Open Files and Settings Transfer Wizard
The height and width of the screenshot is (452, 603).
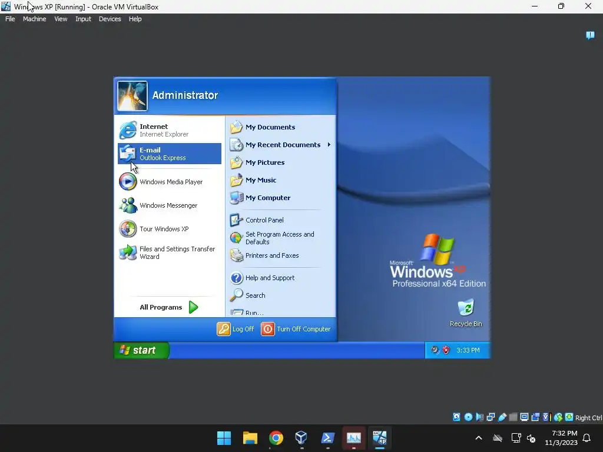pos(169,252)
